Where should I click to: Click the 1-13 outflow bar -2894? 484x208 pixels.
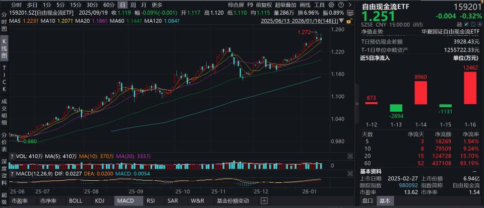point(396,108)
